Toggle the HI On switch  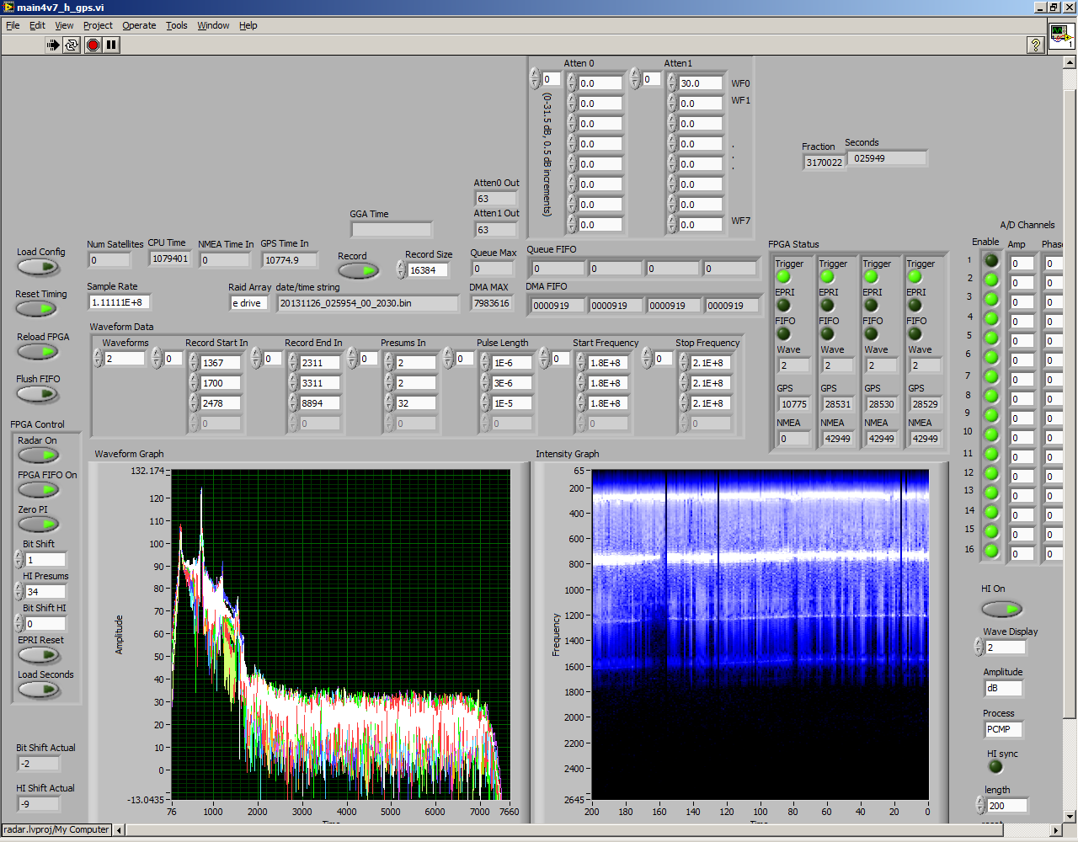[x=1001, y=608]
